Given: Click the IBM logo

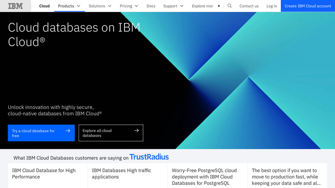Looking at the screenshot, I should 16,6.
